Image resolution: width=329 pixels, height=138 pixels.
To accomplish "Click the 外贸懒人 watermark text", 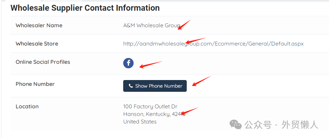I will (x=300, y=125).
